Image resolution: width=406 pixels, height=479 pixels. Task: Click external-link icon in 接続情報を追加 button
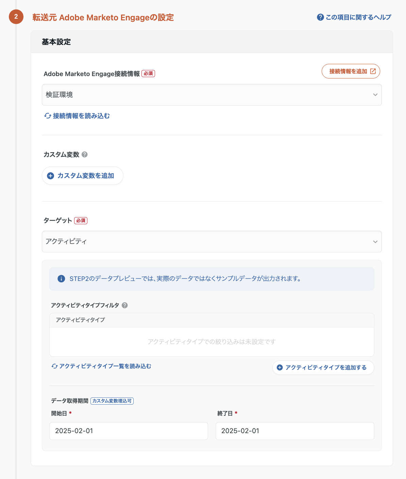pos(373,71)
